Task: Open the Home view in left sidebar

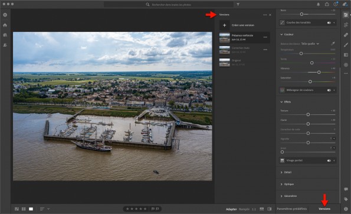Action: (5, 25)
